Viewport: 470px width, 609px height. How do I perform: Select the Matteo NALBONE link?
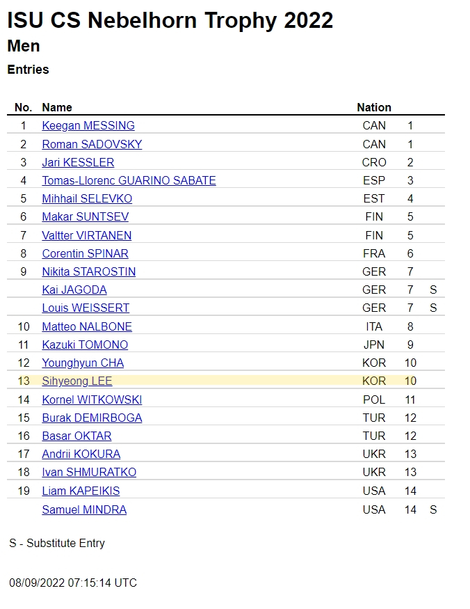(87, 326)
